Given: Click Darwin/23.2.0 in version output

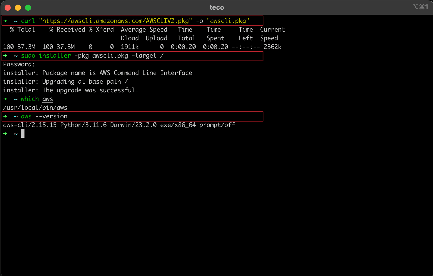Looking at the screenshot, I should (x=133, y=125).
